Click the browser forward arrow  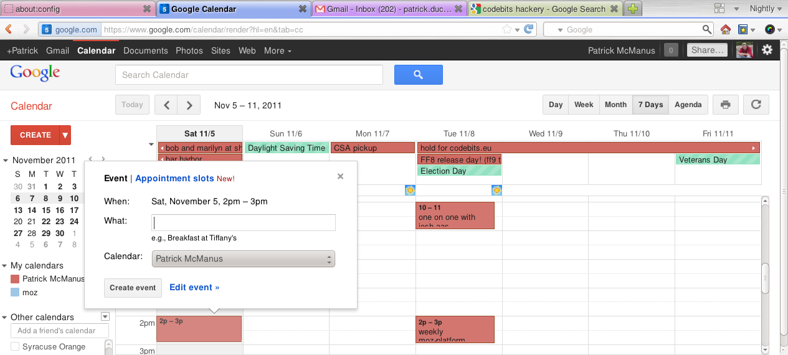tap(26, 29)
